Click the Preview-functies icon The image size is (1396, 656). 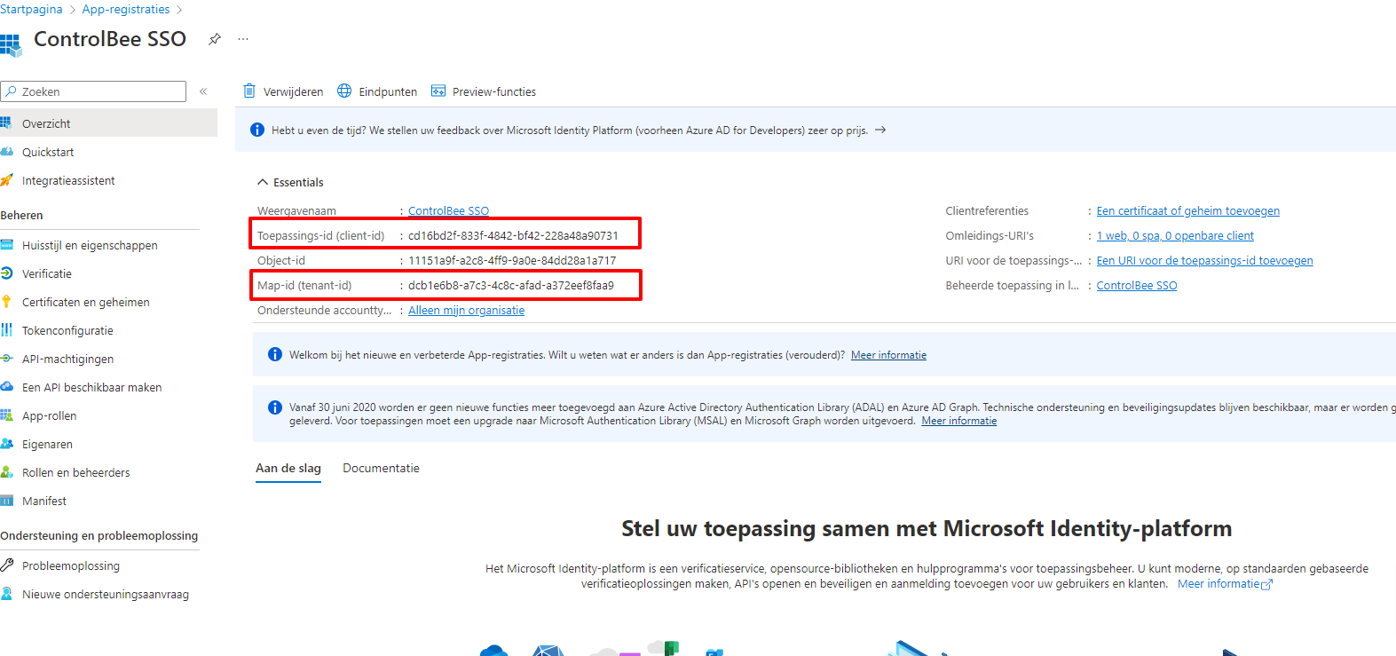pos(438,91)
